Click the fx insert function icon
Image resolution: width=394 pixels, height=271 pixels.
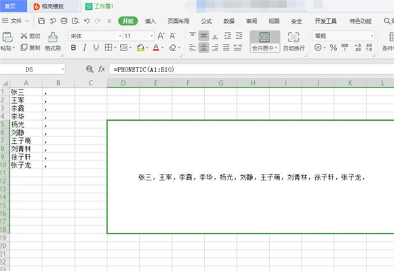click(x=101, y=69)
